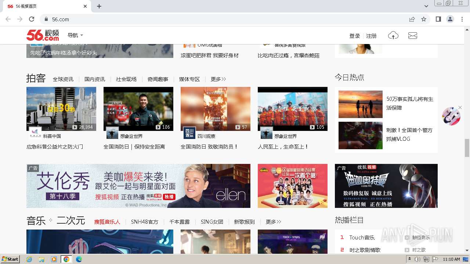This screenshot has width=470, height=264.
Task: Open the cloud upload icon
Action: pos(393,36)
